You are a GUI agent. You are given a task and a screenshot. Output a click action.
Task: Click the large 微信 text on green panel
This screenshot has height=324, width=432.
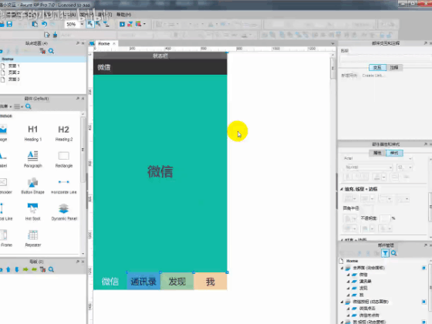160,171
